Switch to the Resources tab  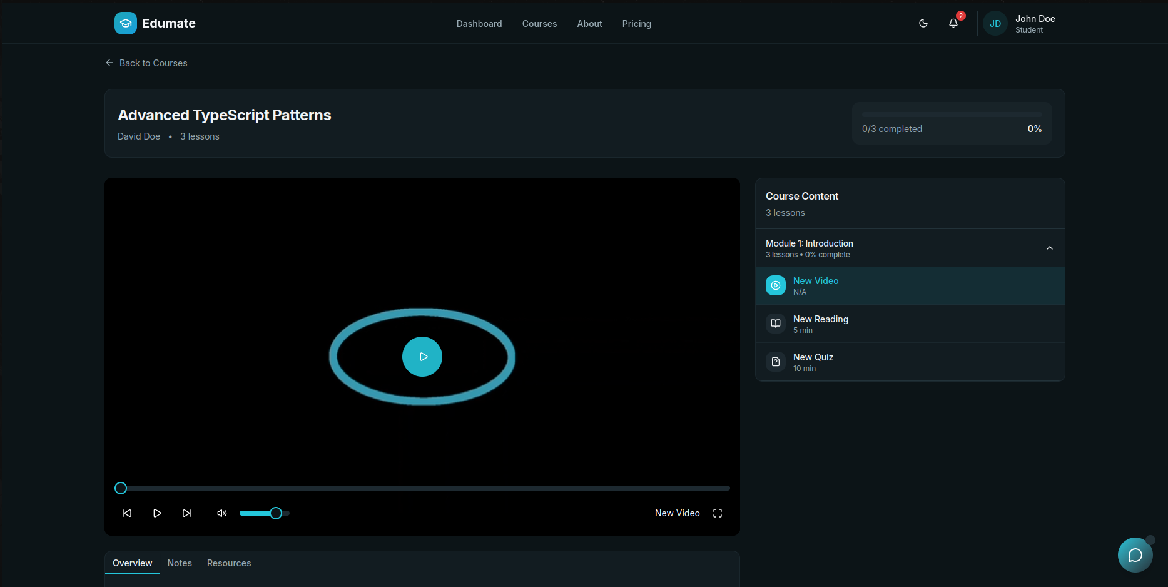point(229,563)
